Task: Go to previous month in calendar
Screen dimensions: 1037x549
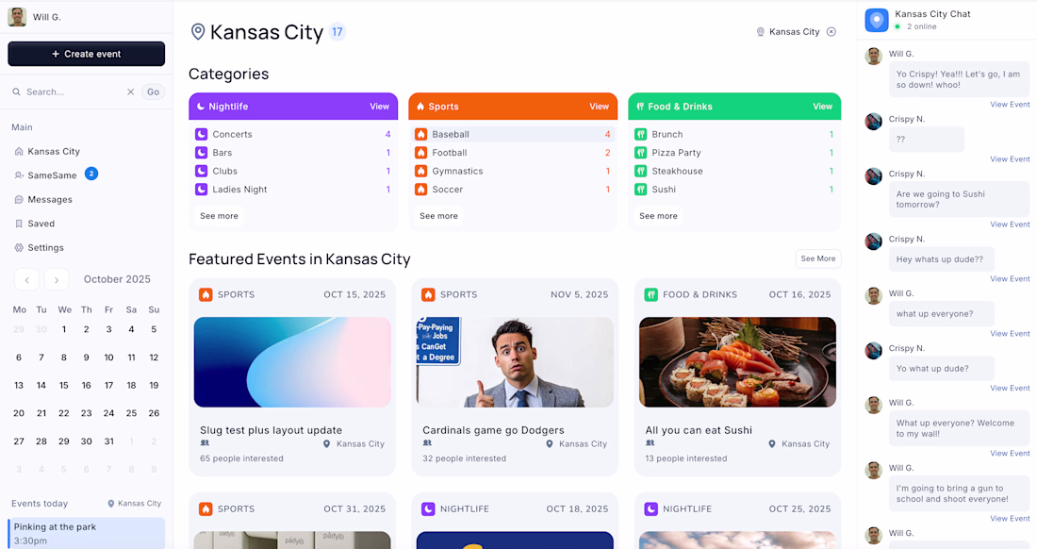Action: pos(26,280)
